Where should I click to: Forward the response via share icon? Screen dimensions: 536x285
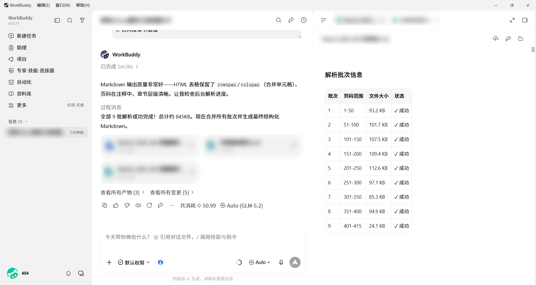pos(161,205)
